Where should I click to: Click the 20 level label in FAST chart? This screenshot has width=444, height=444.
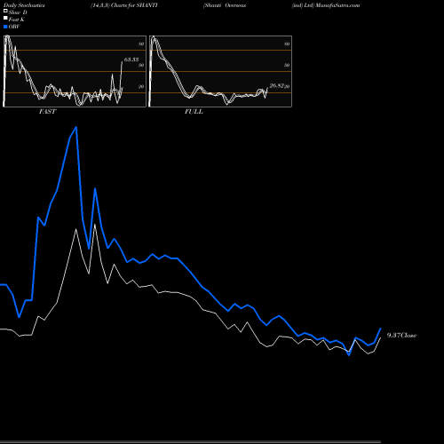coord(141,86)
